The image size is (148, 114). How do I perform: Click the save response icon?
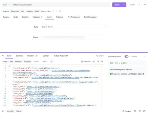click(94, 62)
